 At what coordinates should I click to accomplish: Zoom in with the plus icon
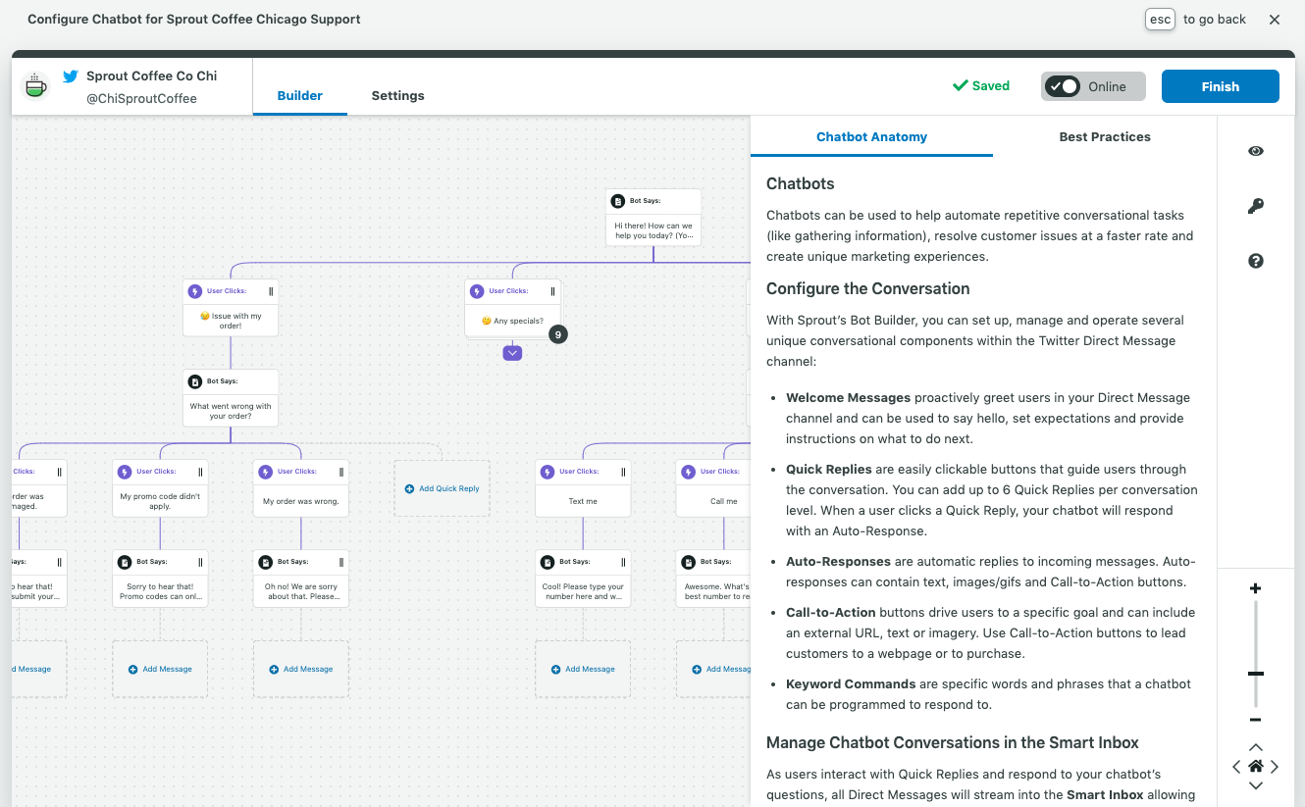pos(1255,588)
